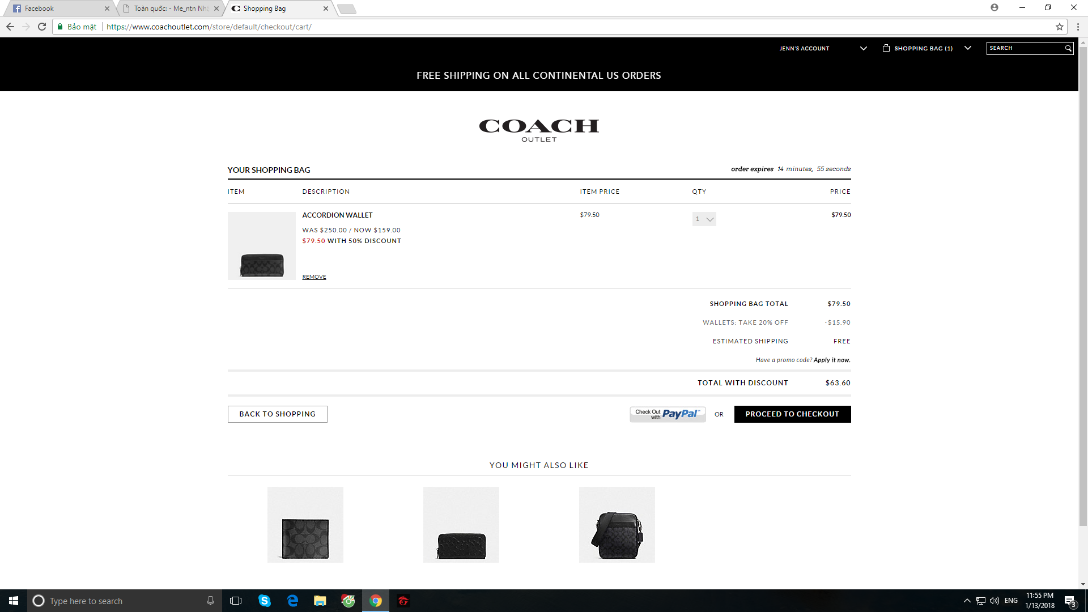Image resolution: width=1088 pixels, height=612 pixels.
Task: Open Microsoft Edge from the taskbar
Action: click(292, 601)
